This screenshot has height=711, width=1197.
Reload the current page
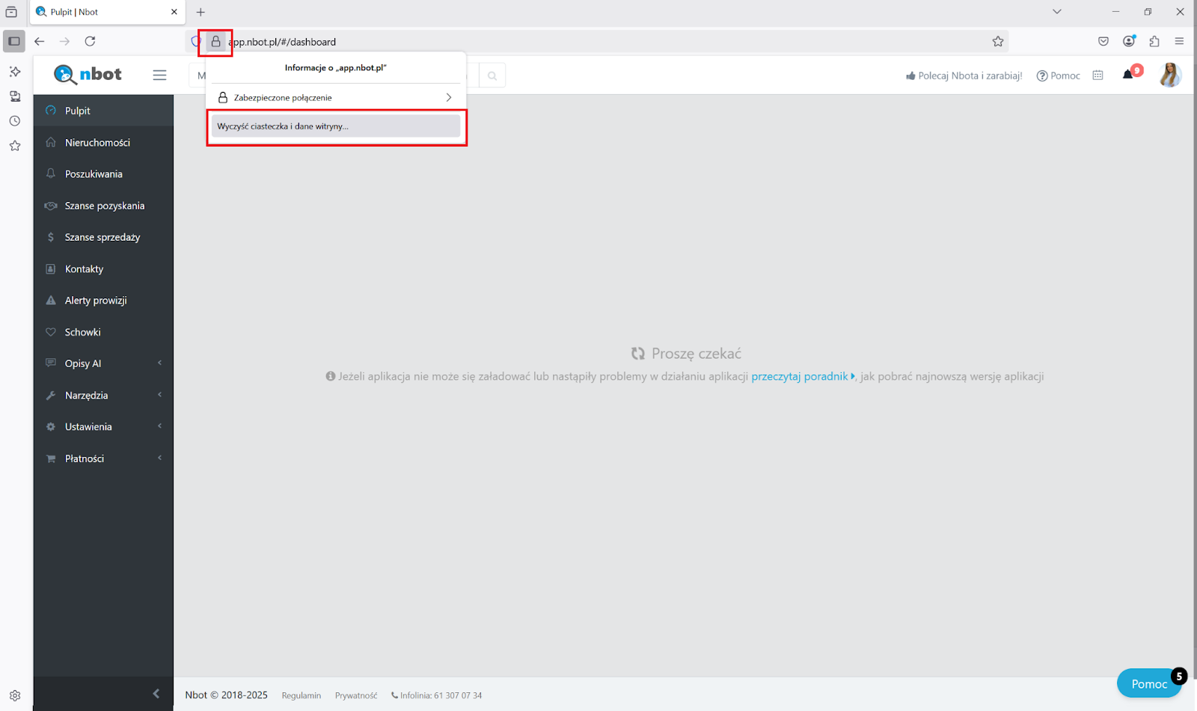[x=90, y=42]
